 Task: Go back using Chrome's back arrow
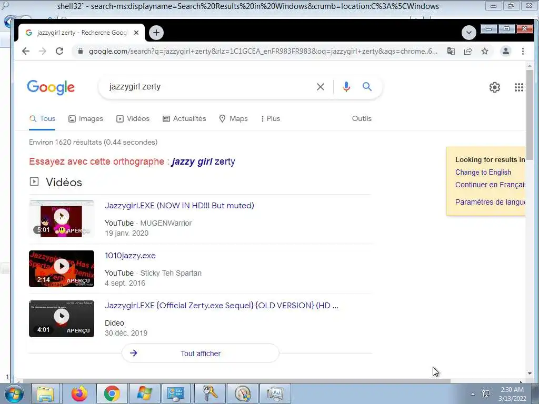click(x=26, y=51)
